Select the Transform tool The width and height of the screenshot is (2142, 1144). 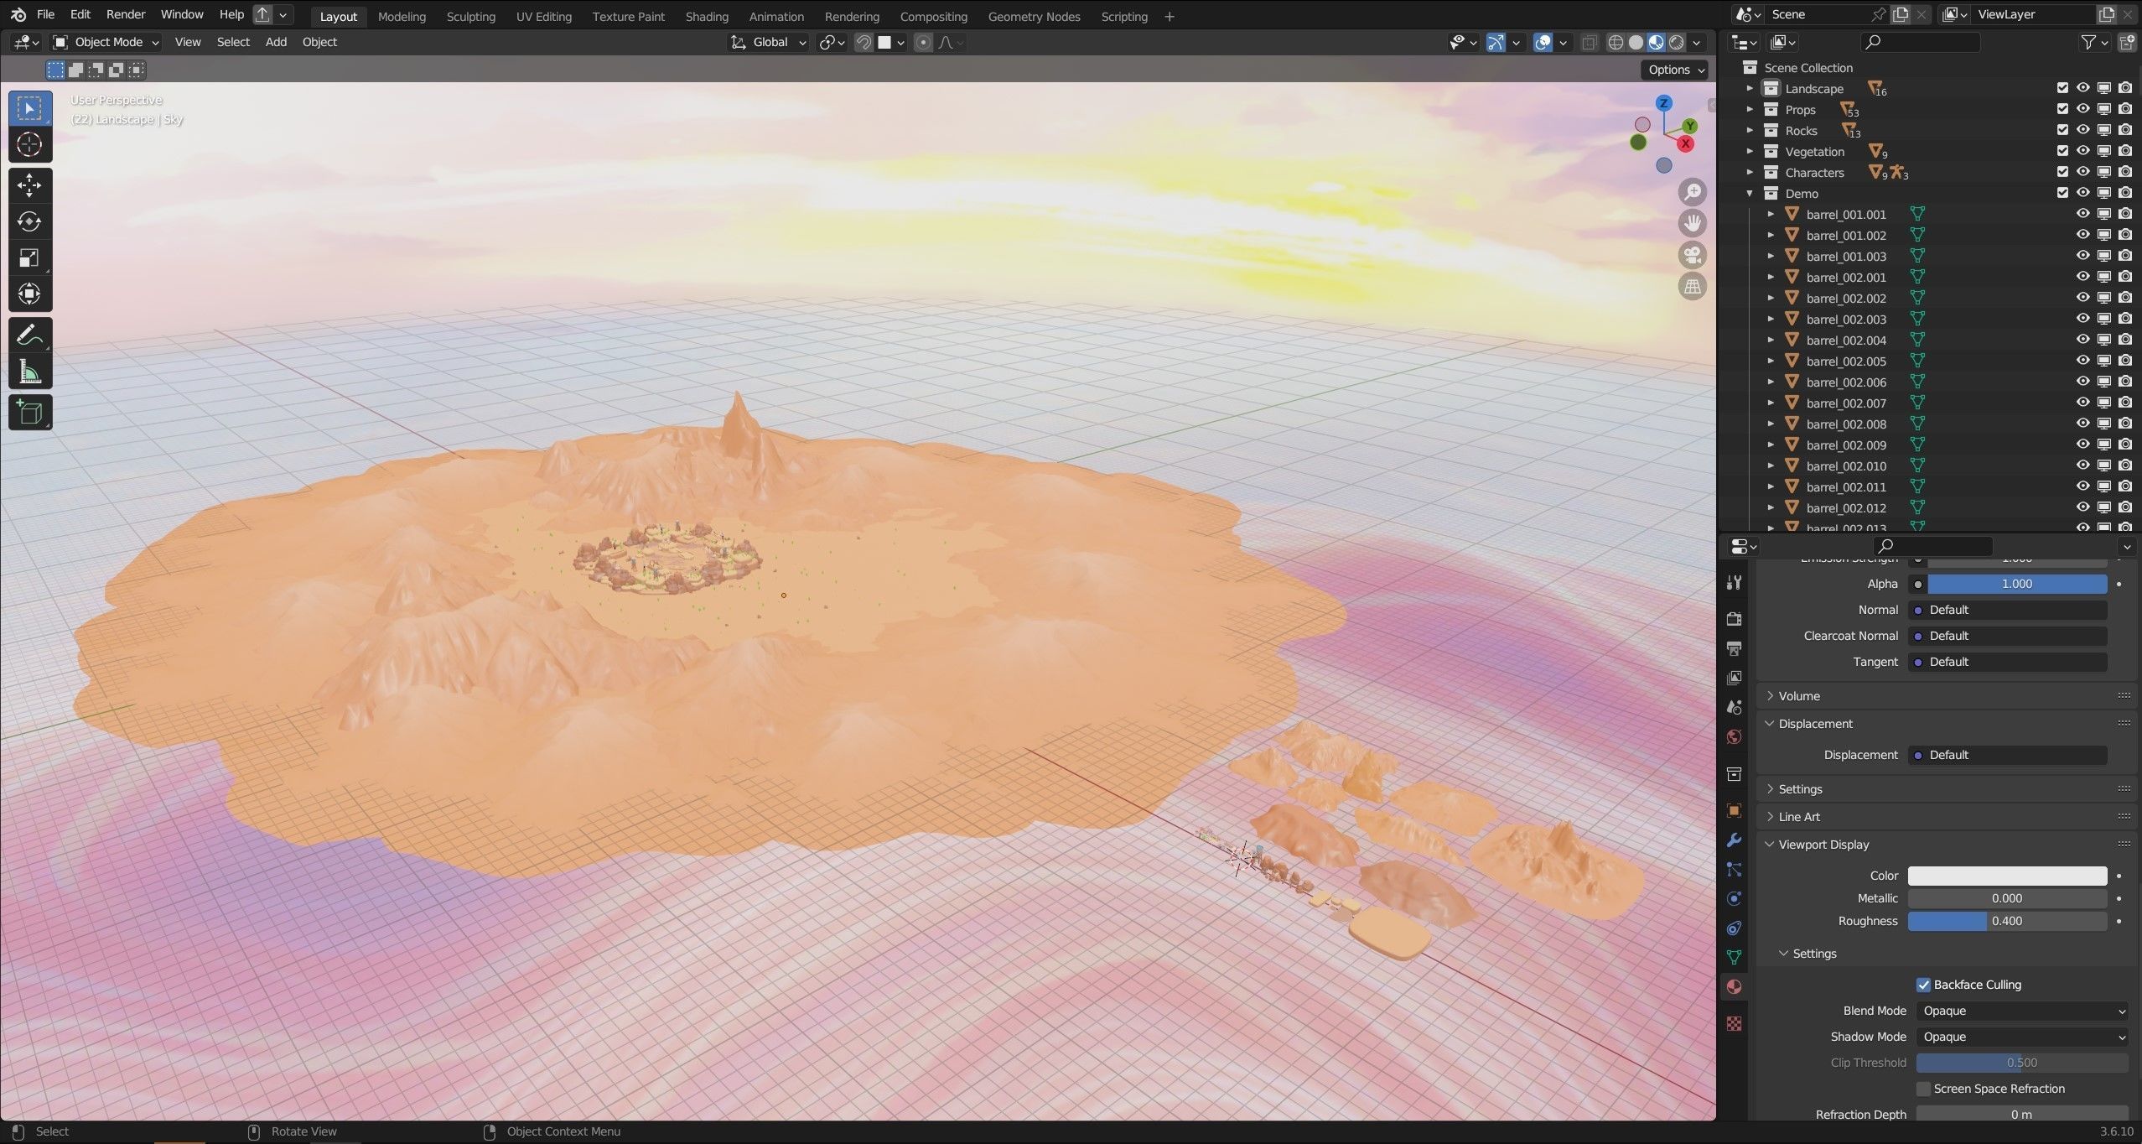click(x=29, y=294)
